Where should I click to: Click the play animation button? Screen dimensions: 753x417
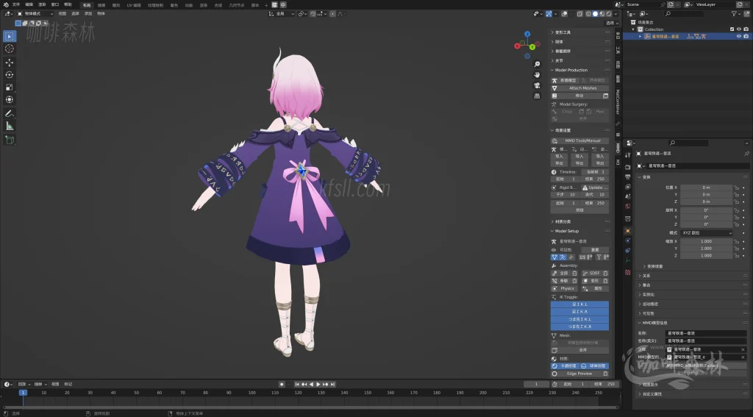pos(318,385)
